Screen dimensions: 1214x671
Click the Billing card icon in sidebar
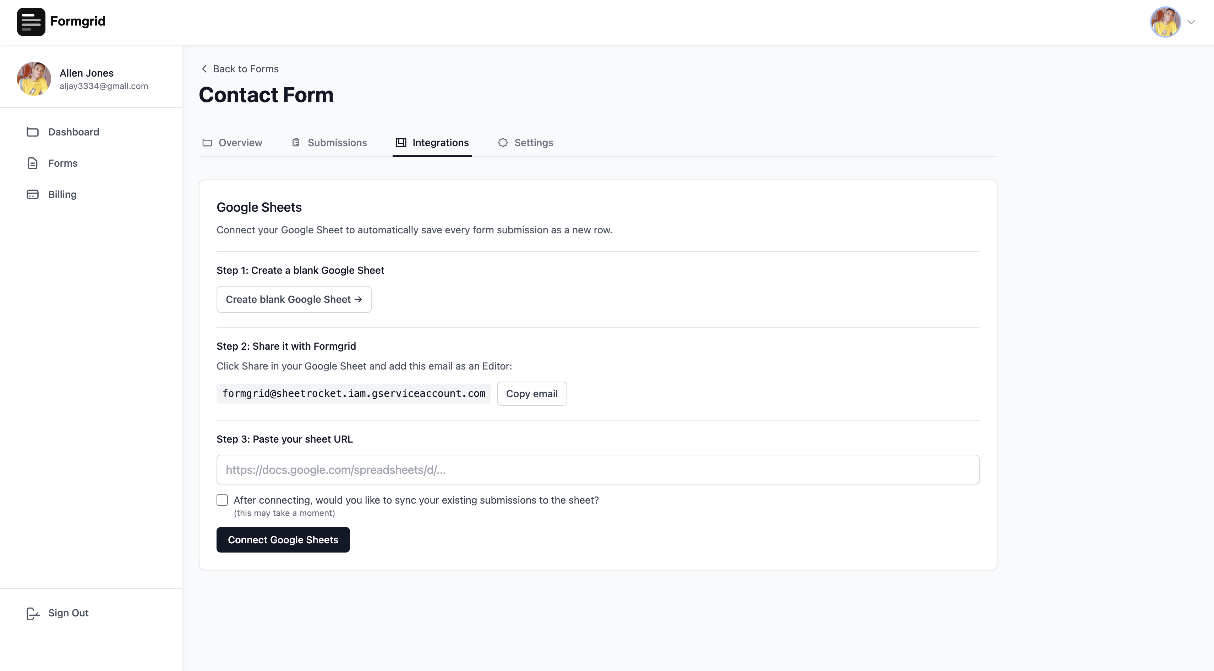click(x=33, y=194)
